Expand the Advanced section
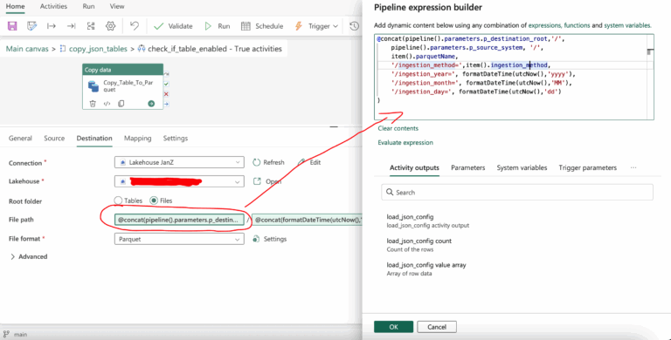Viewport: 671px width, 340px height. pos(28,256)
